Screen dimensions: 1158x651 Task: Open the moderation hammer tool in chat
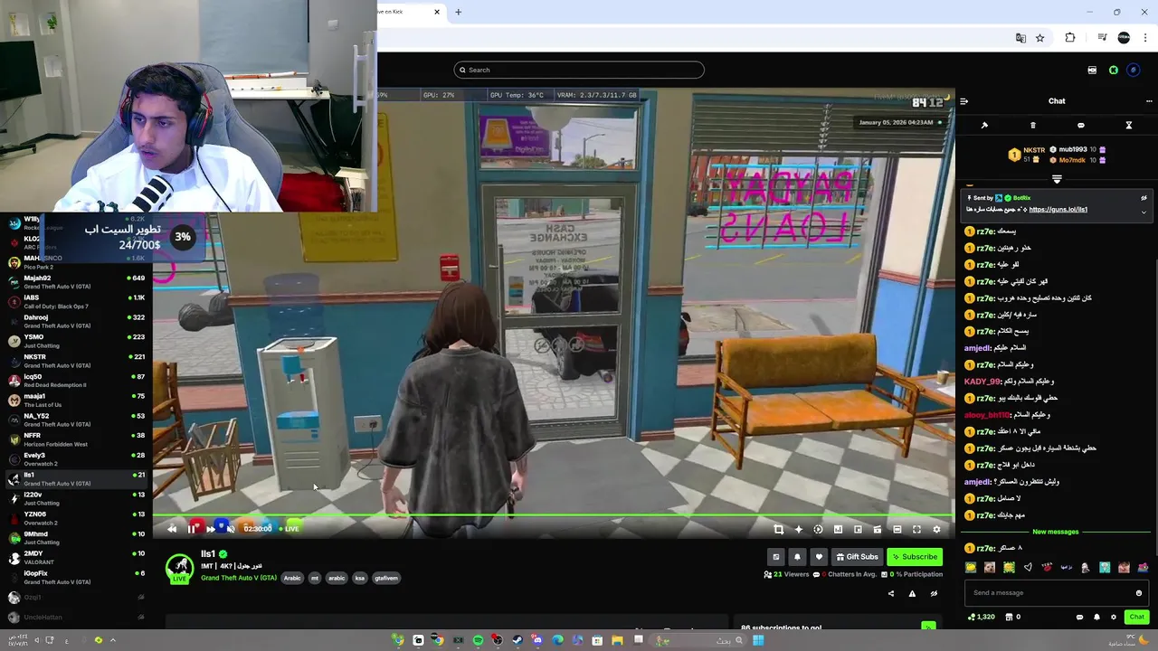point(984,126)
